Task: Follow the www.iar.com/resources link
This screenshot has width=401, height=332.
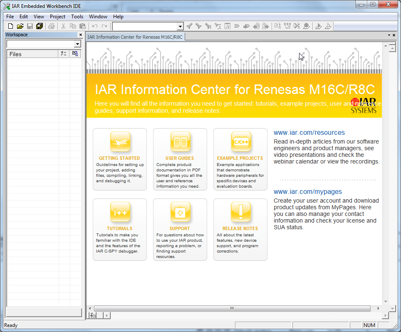Action: [x=309, y=133]
